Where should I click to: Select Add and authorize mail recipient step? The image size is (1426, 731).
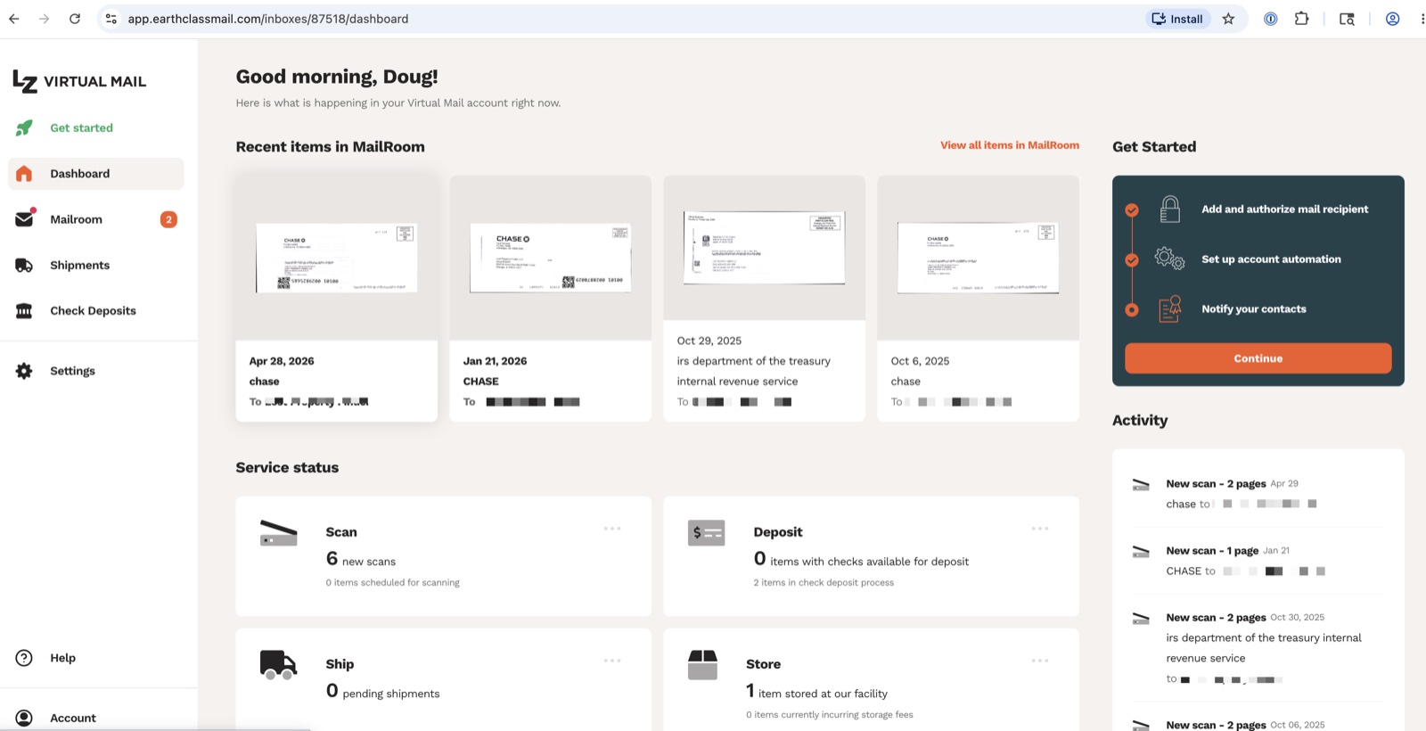click(x=1284, y=209)
